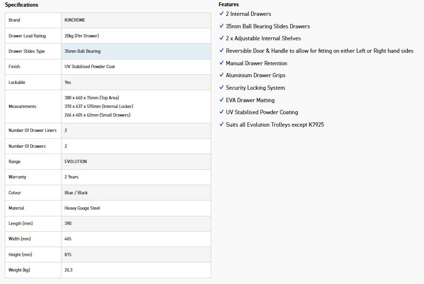The width and height of the screenshot is (424, 284).
Task: Click the Manual Drawer Retention text
Action: (256, 63)
